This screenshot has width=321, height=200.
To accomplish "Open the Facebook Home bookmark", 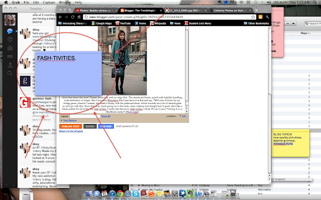I will click(x=140, y=23).
